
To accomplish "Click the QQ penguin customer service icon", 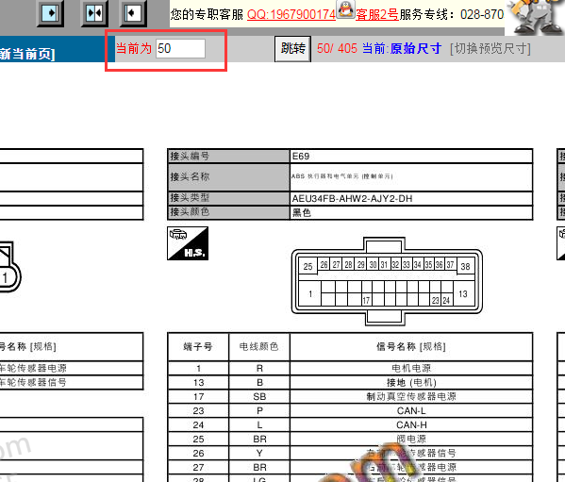I will 345,9.
